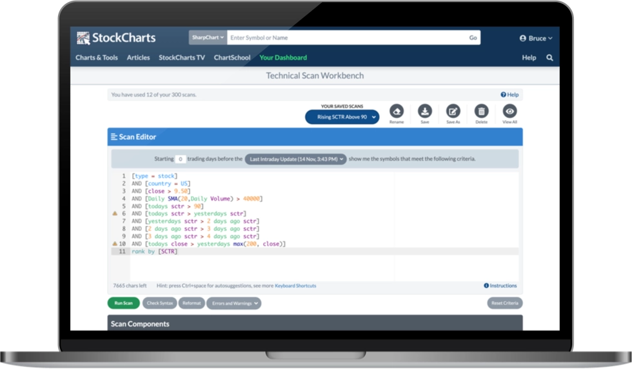Click the Help link with question mark
The width and height of the screenshot is (632, 369).
pyautogui.click(x=509, y=95)
